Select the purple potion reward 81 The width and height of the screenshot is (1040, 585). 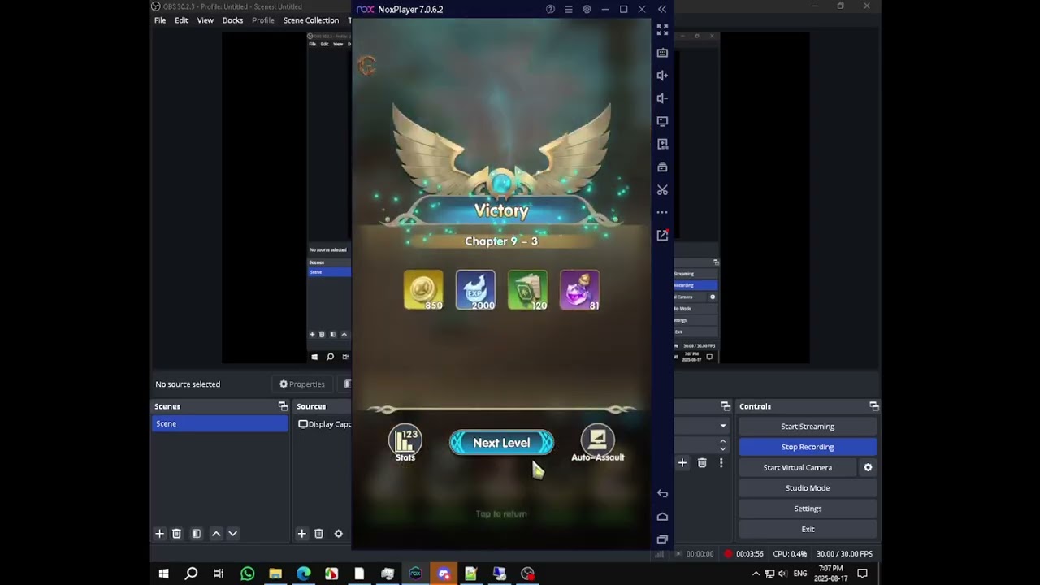[579, 290]
